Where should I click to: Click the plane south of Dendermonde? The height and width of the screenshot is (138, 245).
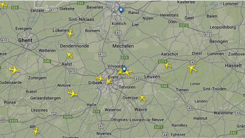coord(70,55)
